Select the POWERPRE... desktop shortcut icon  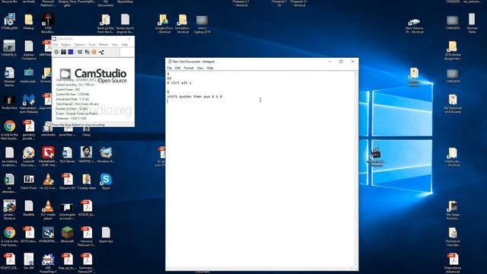[x=48, y=234]
